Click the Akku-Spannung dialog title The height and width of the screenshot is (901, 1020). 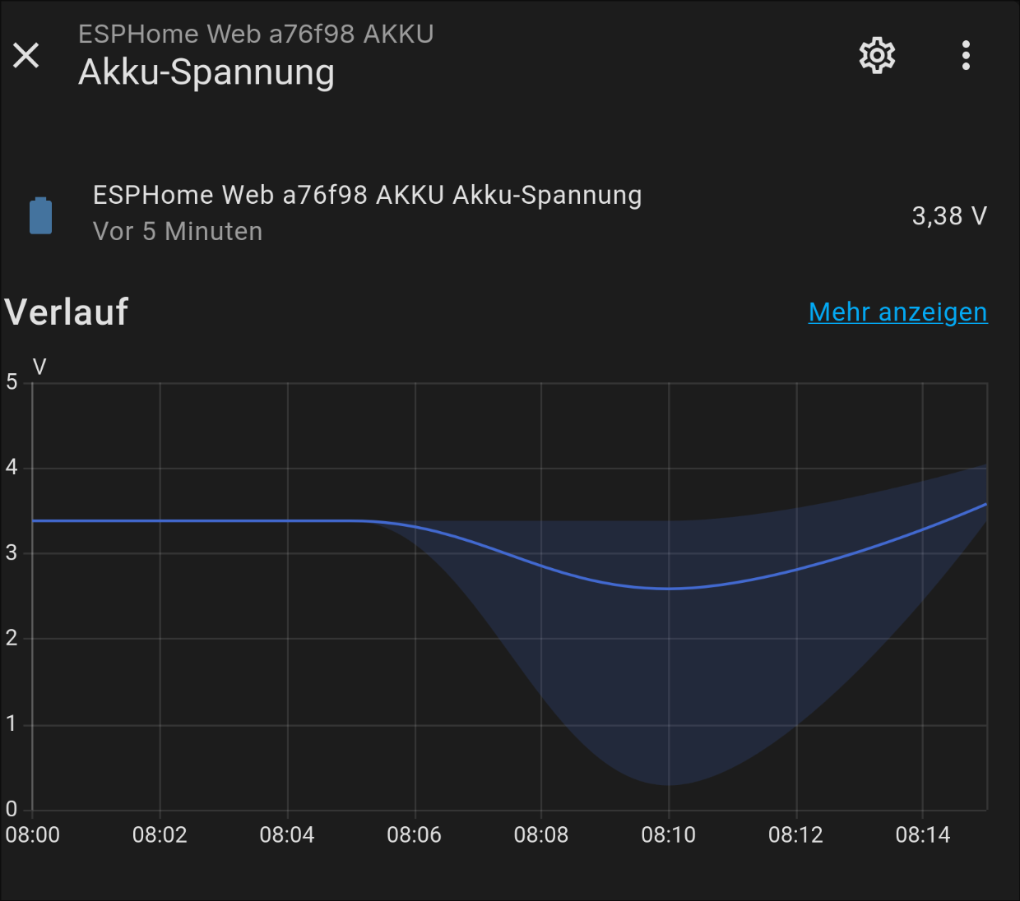point(206,72)
